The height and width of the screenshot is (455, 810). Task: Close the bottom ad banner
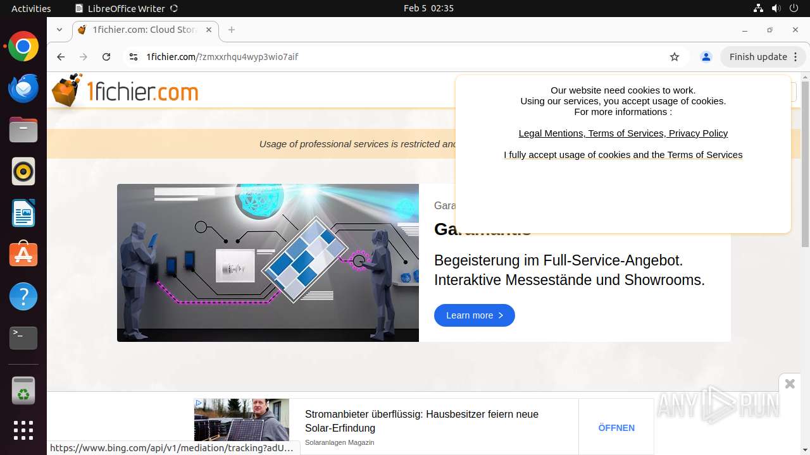point(790,384)
